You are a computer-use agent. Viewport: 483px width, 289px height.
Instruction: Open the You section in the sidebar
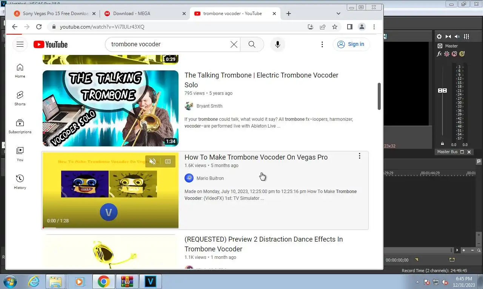20,154
